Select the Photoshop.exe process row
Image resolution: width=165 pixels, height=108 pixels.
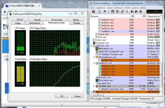(125, 80)
